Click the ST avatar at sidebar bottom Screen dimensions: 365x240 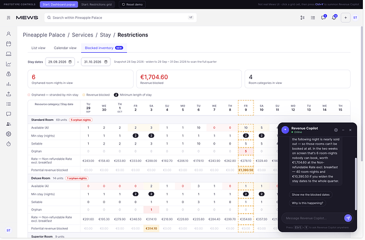pyautogui.click(x=8, y=230)
